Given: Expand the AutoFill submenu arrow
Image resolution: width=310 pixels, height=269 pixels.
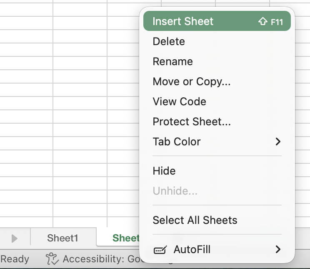Looking at the screenshot, I should coord(278,250).
